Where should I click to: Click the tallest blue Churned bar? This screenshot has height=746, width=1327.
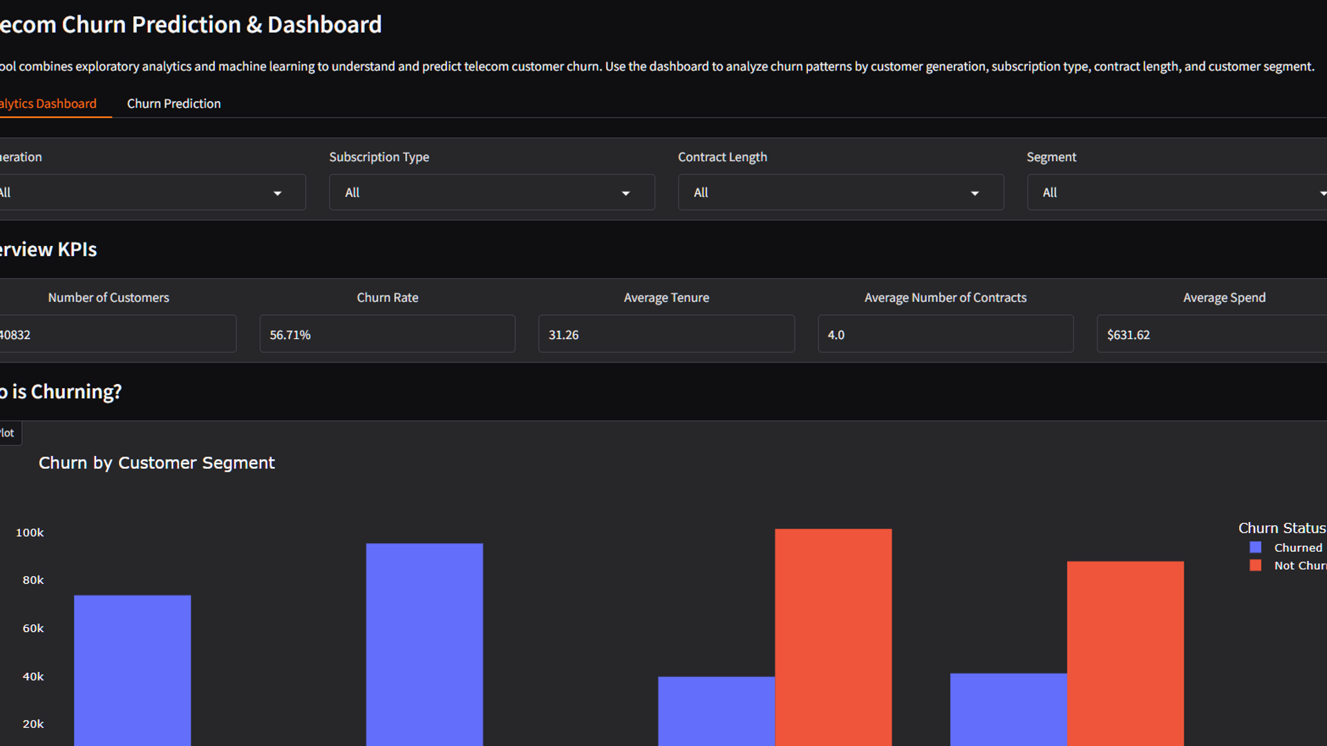tap(424, 644)
